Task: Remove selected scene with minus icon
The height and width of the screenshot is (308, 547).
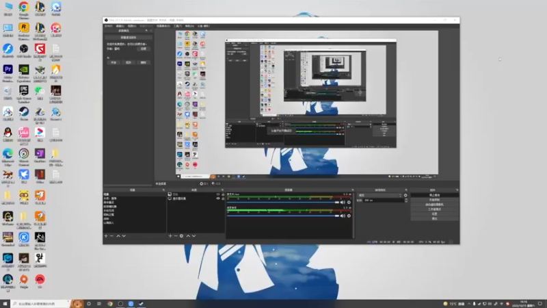Action: [x=111, y=236]
